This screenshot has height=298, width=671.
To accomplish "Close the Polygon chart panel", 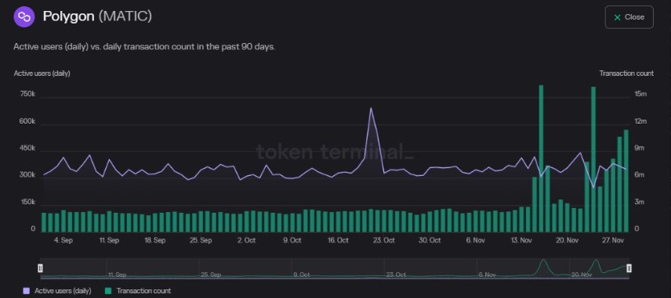I will [629, 17].
